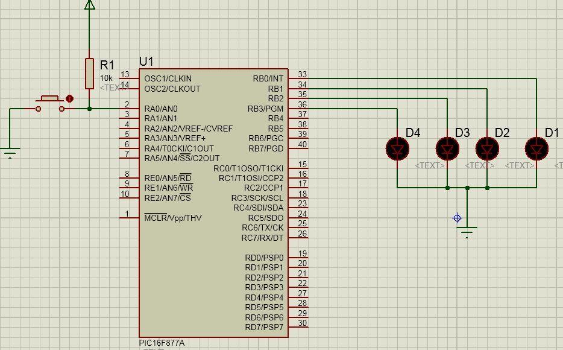Click pin label RD3/PSP3
The image size is (563, 350).
tap(264, 287)
